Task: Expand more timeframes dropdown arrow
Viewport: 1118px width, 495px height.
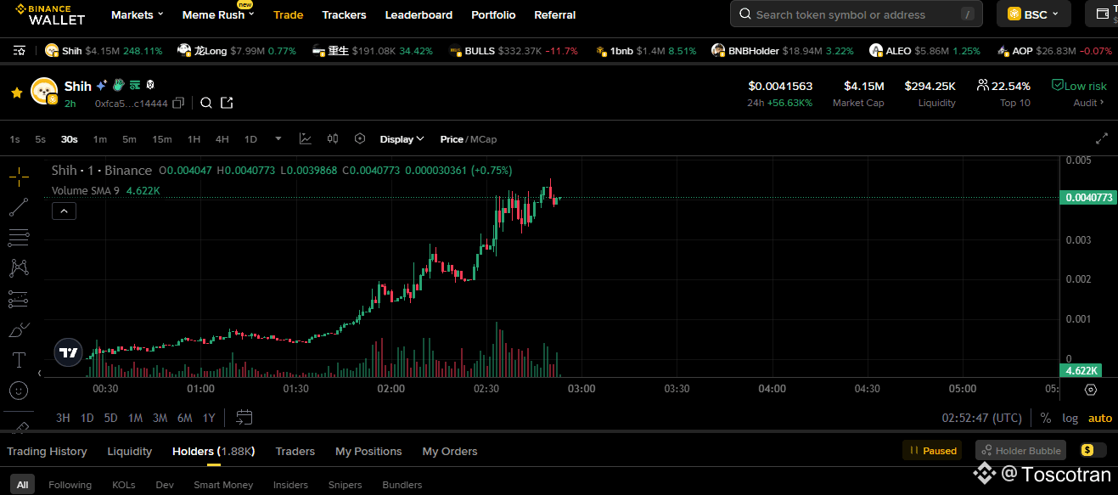Action: 278,138
